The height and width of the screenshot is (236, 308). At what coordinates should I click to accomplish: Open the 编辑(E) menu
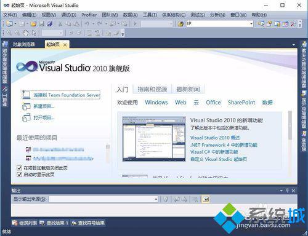pyautogui.click(x=30, y=15)
